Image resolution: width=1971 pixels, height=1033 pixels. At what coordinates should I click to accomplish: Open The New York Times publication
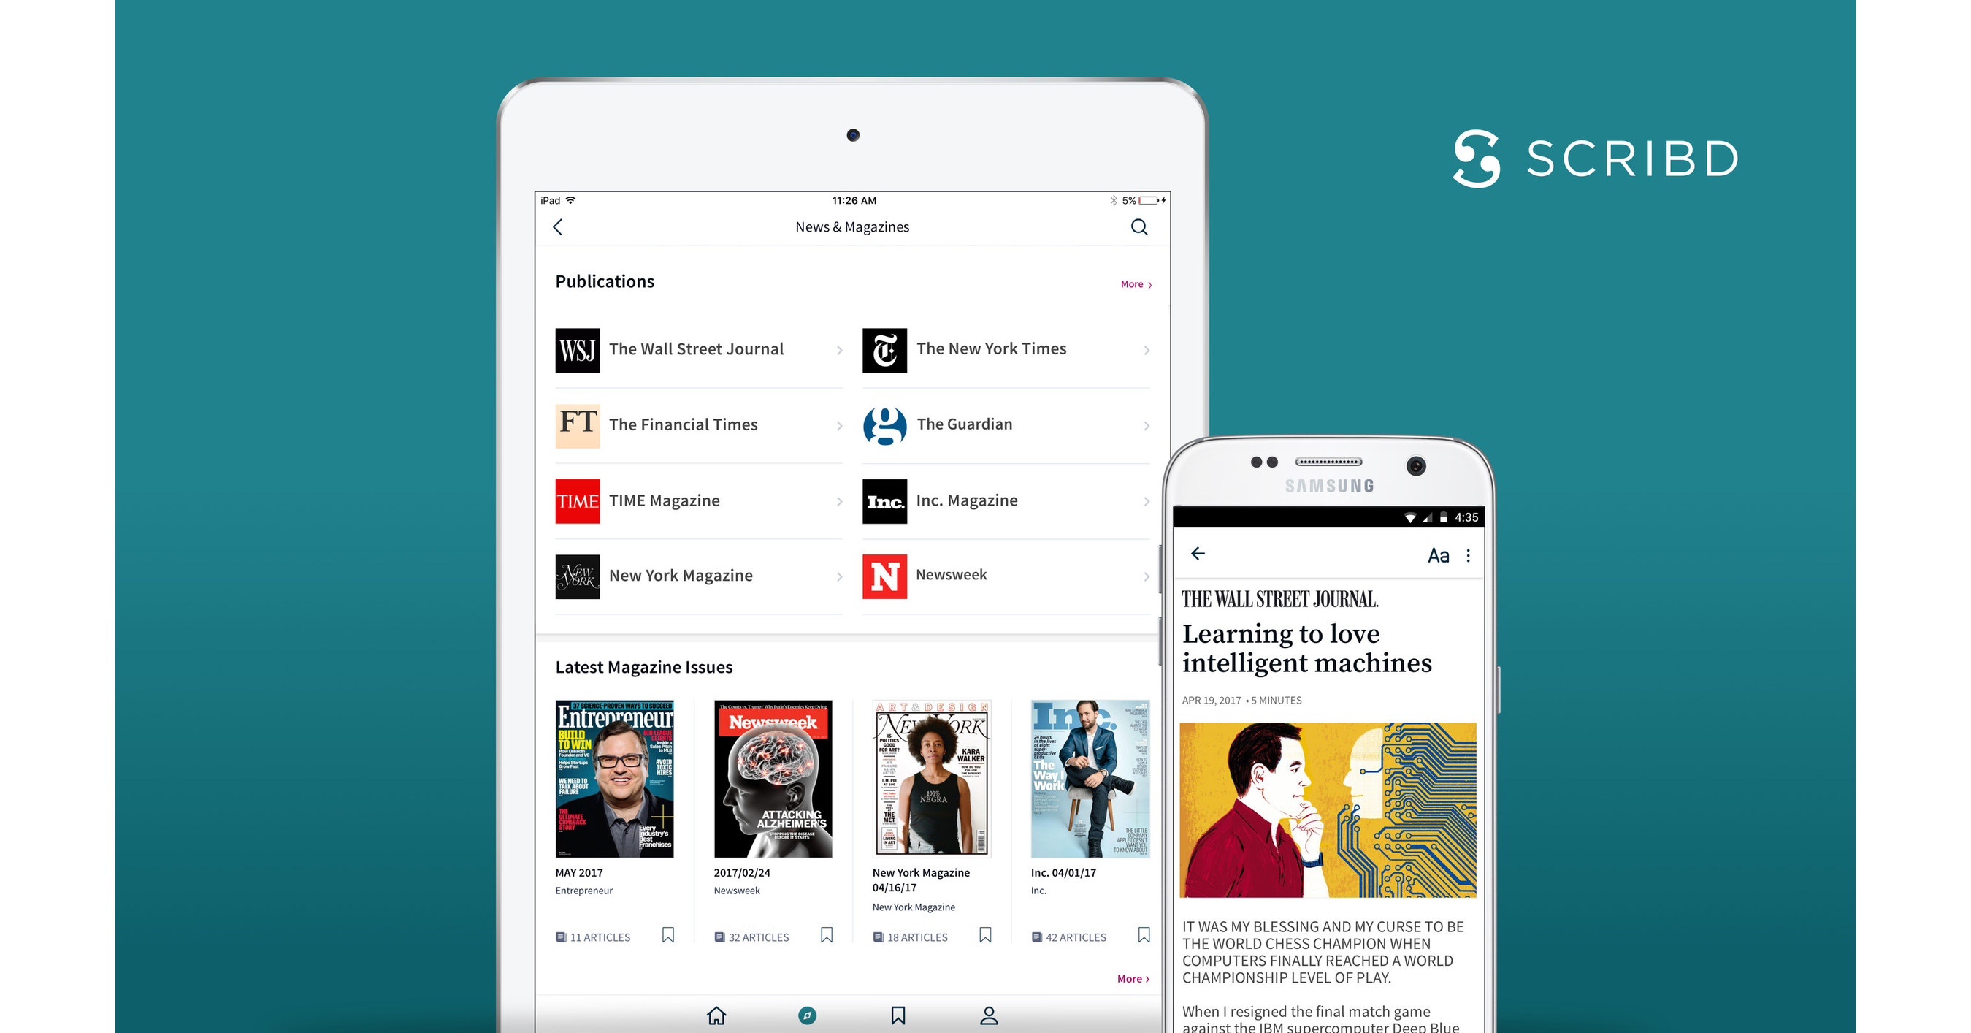[992, 349]
